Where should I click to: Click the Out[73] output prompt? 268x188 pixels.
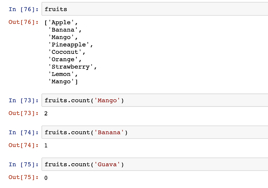23,113
